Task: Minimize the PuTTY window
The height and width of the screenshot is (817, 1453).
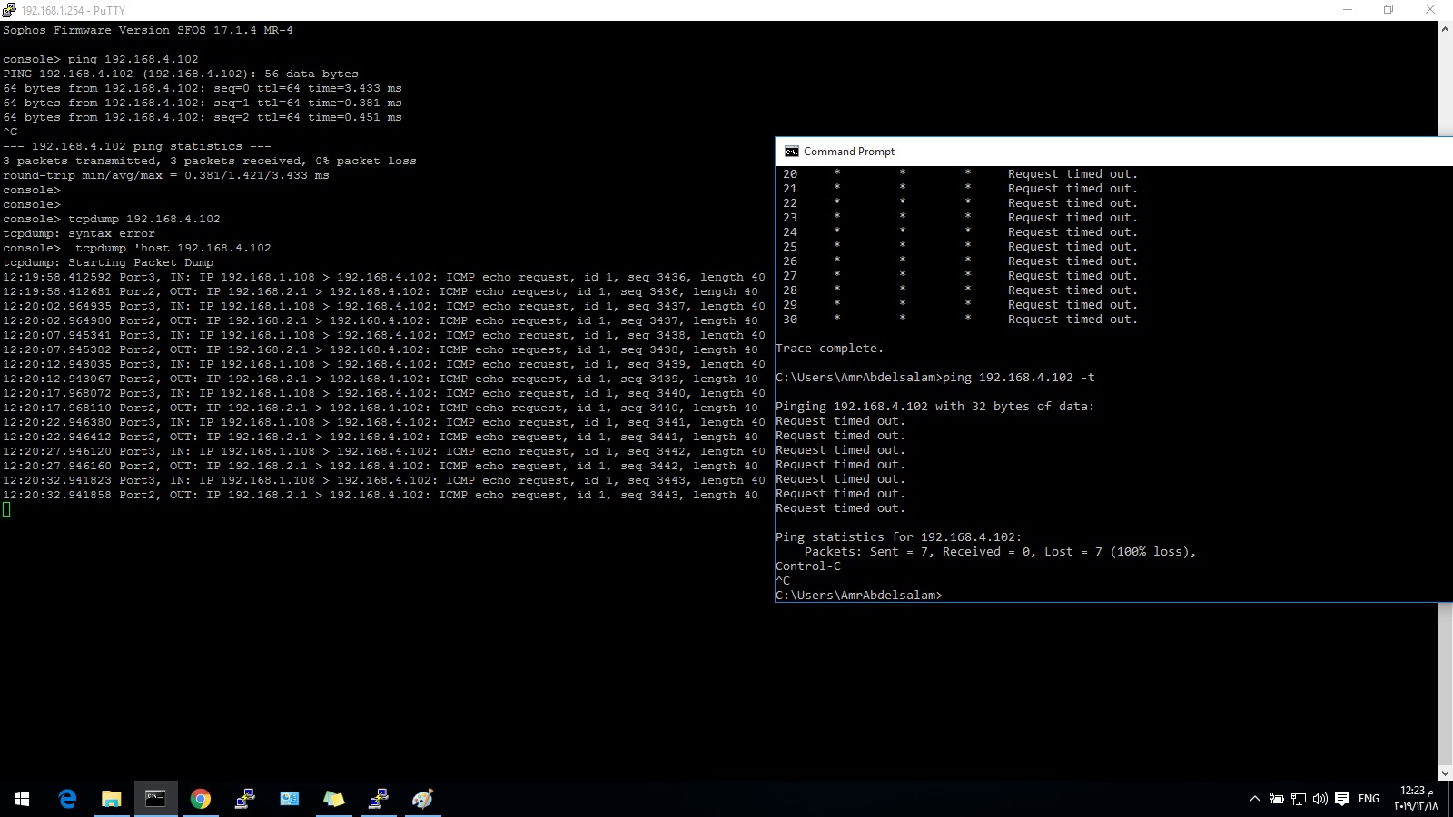Action: coord(1348,10)
